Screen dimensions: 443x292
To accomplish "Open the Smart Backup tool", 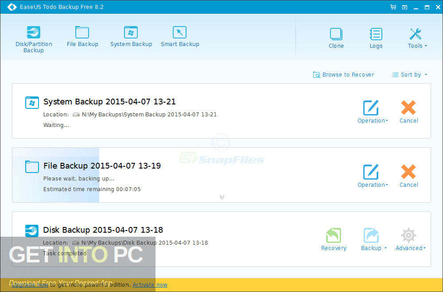I will (180, 36).
